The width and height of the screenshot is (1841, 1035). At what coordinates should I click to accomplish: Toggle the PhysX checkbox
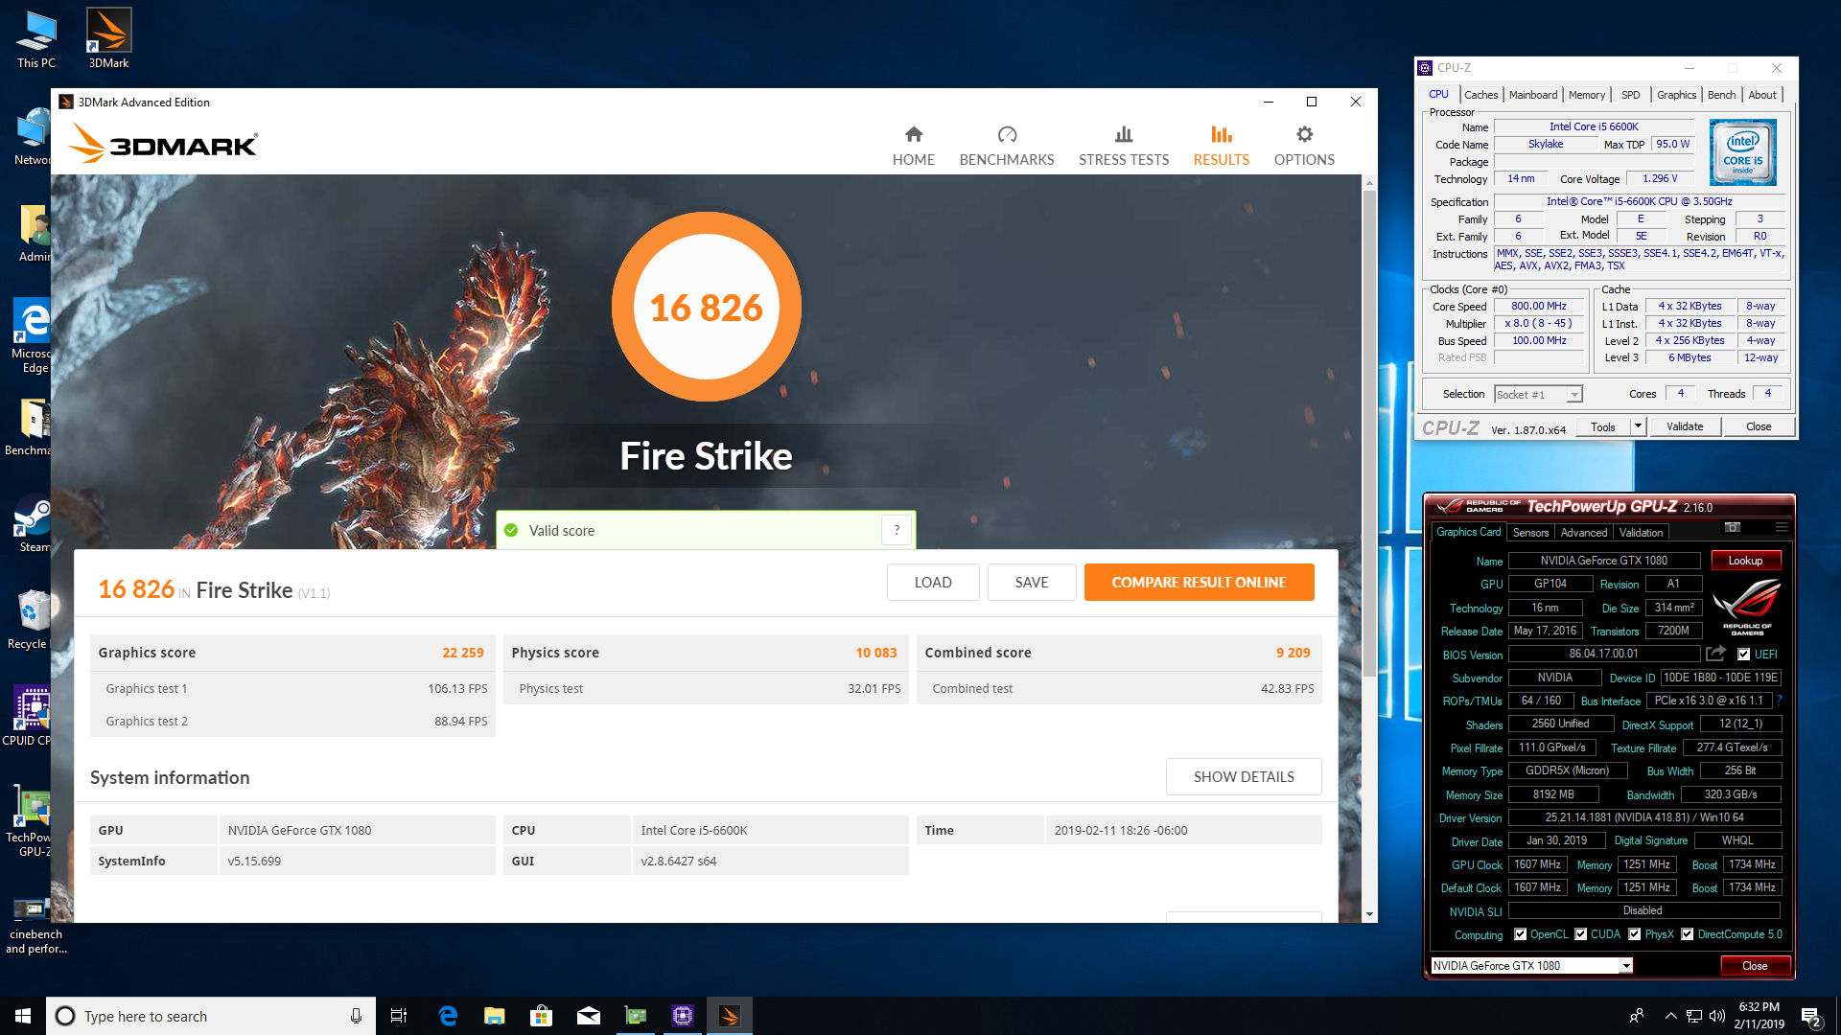[x=1634, y=934]
